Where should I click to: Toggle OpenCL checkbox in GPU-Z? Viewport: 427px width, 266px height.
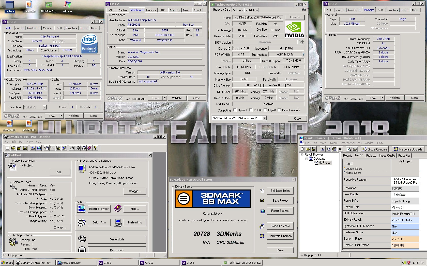click(x=235, y=110)
